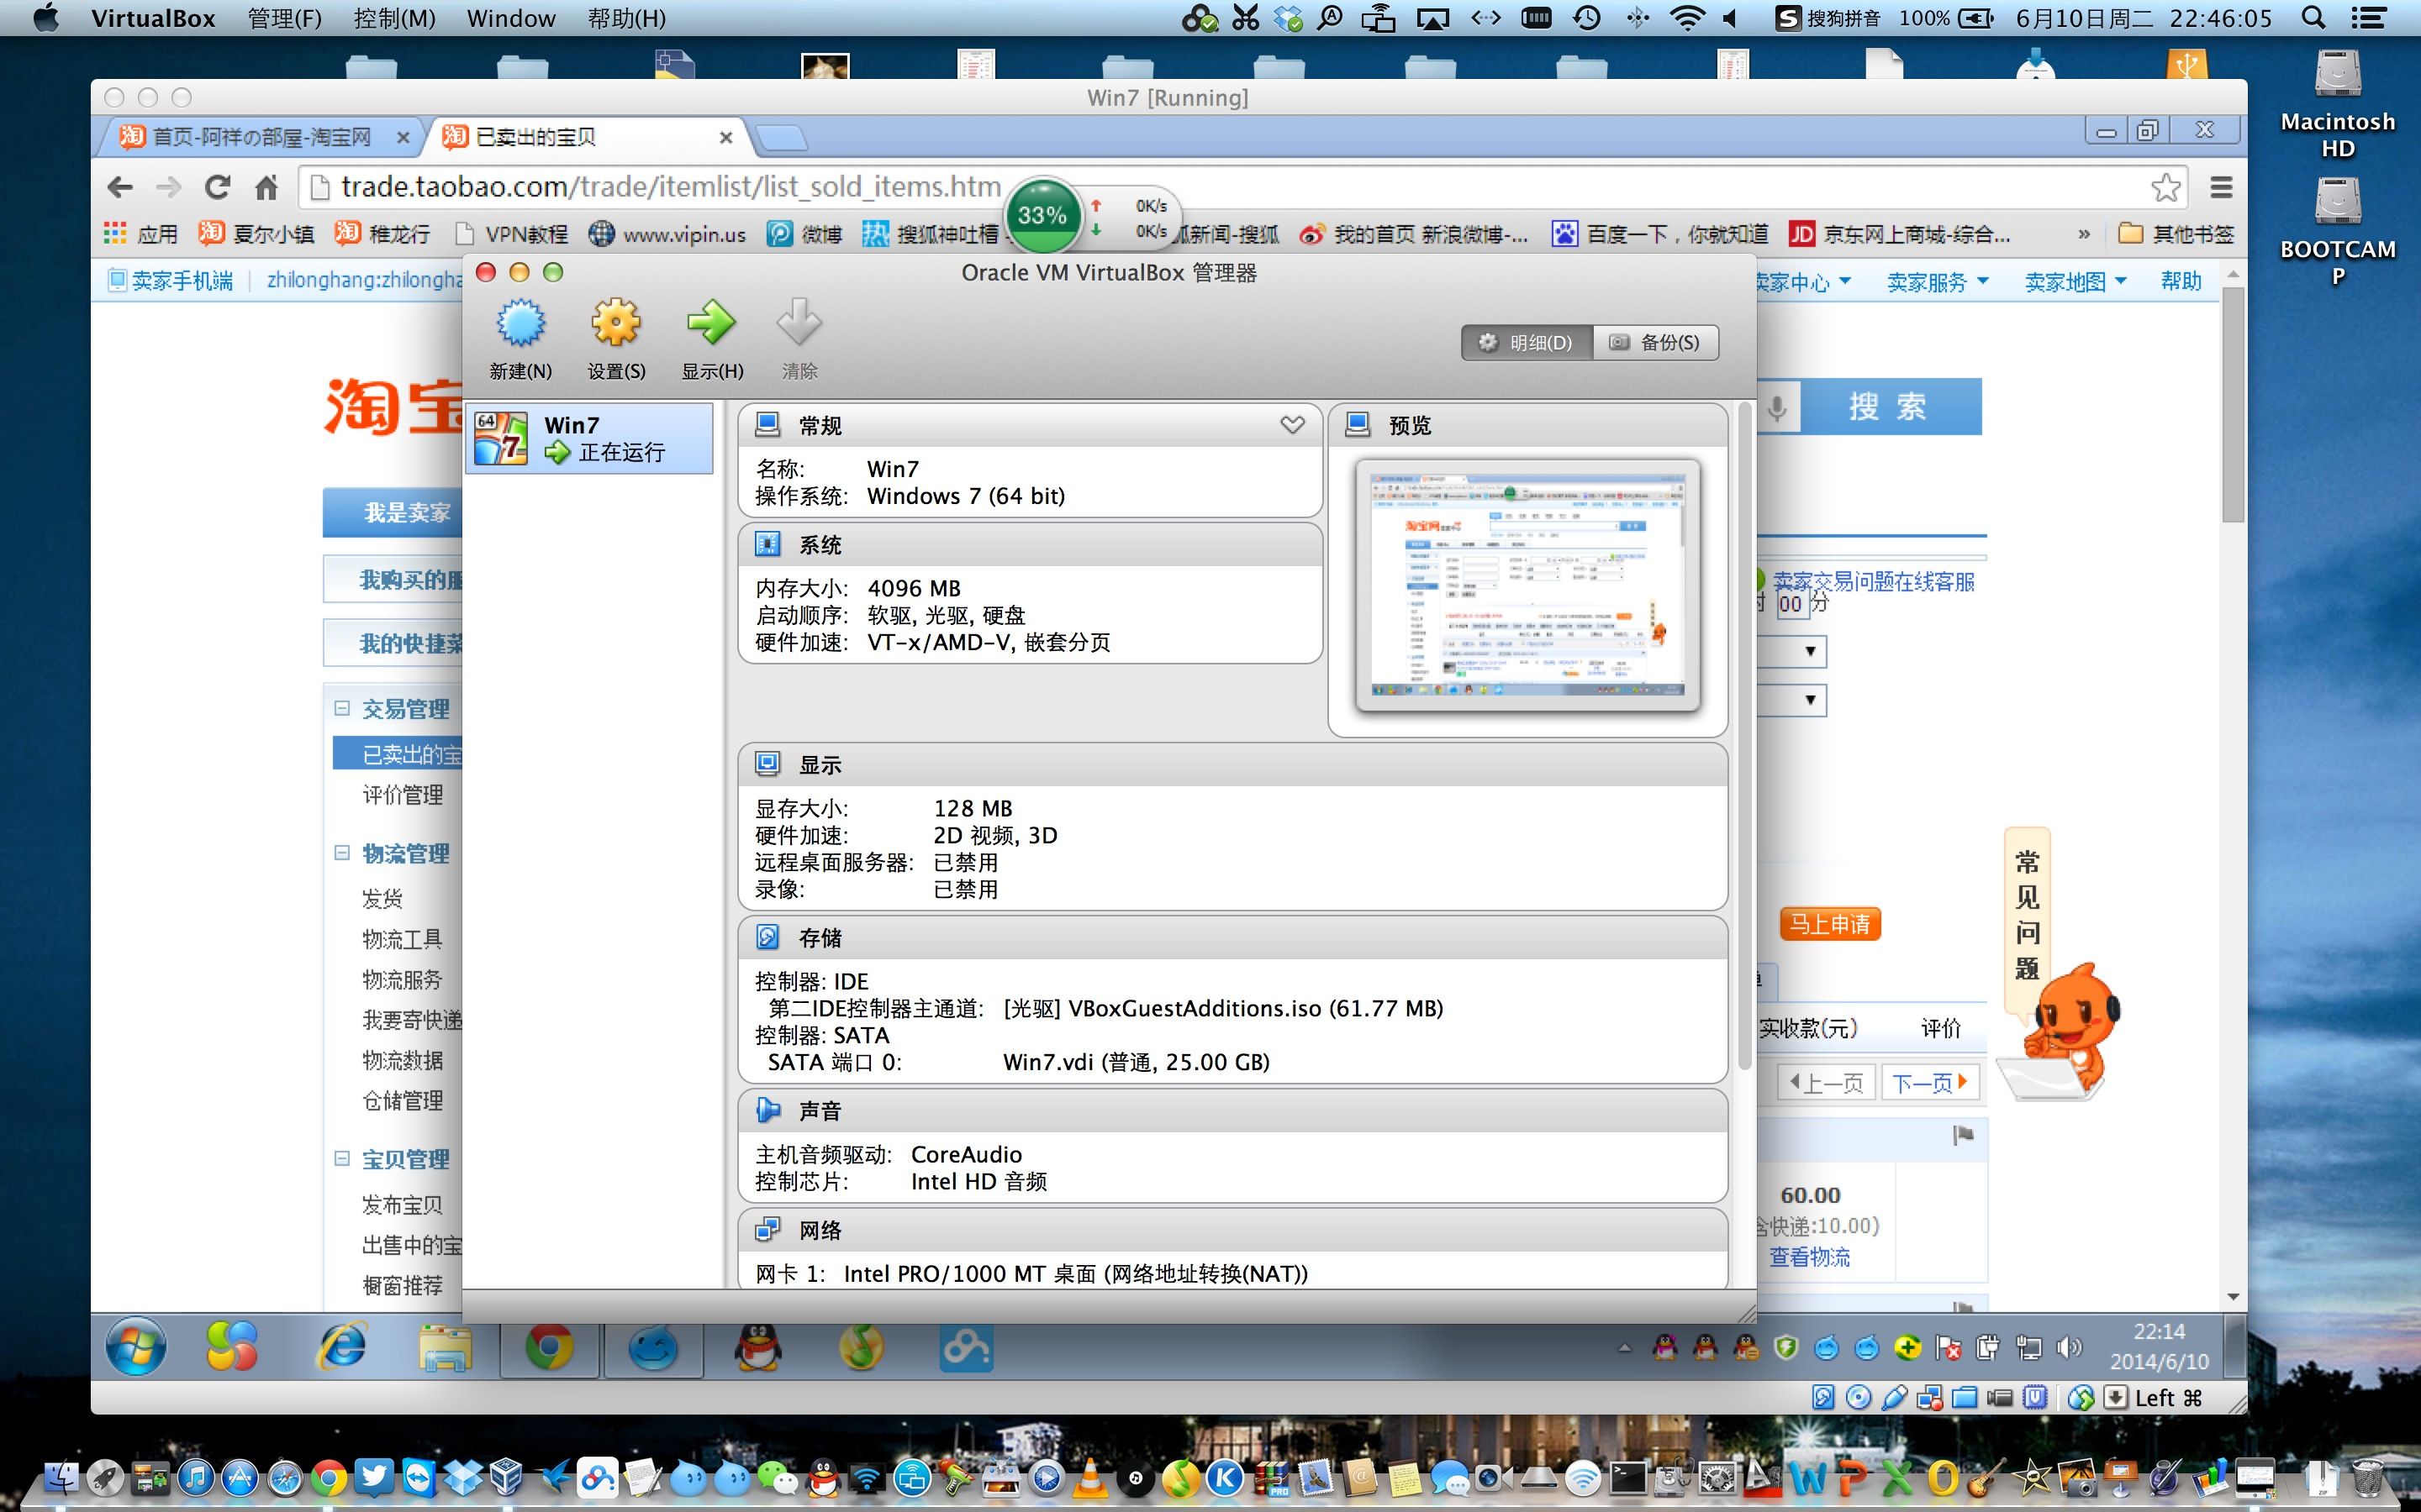2421x1512 pixels.
Task: Click the 系统 section header icon
Action: [x=767, y=544]
